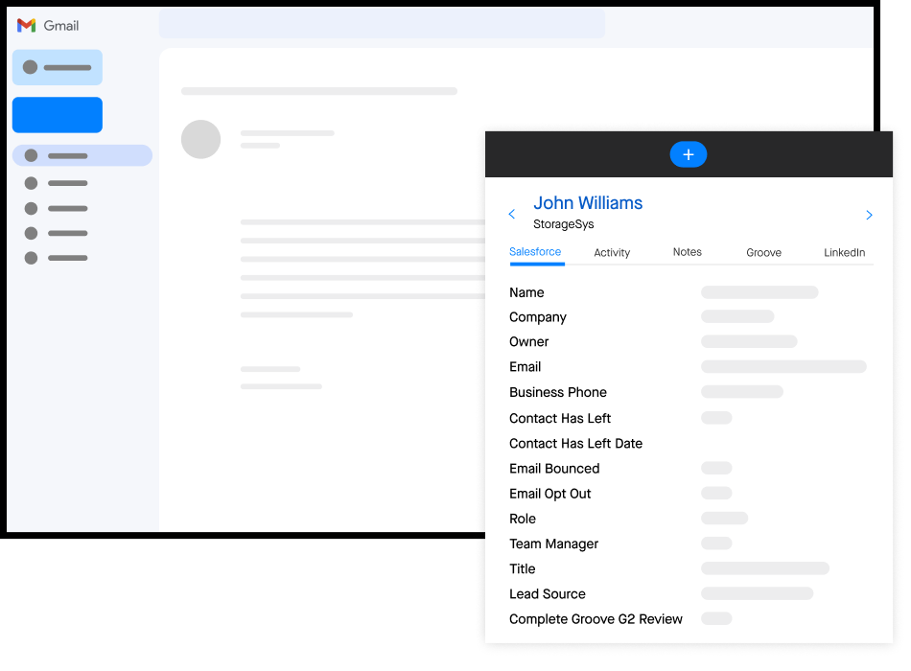Click the Inbox item in Gmail sidebar

pyautogui.click(x=82, y=154)
